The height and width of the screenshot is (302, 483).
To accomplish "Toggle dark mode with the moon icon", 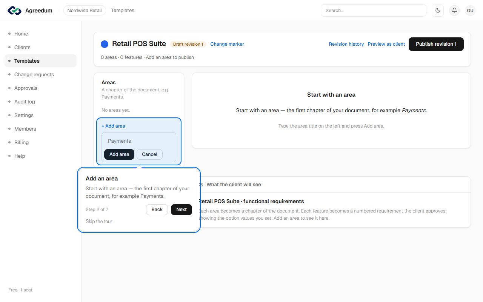I will 438,11.
